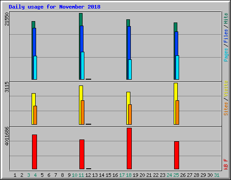This screenshot has height=180, width=231.
Task: Click the Hits legend text
Action: (226, 18)
